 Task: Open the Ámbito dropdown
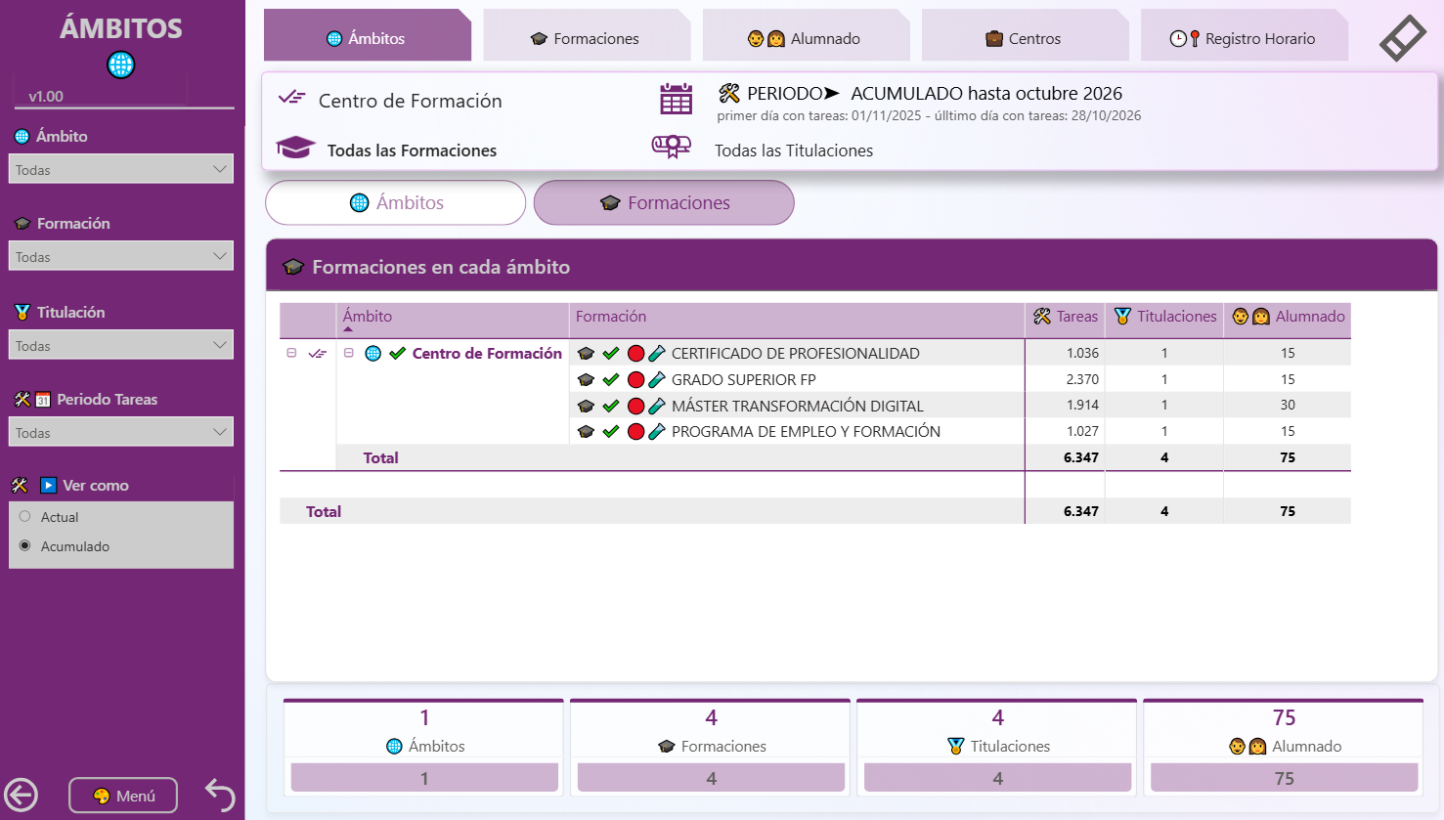(x=121, y=169)
